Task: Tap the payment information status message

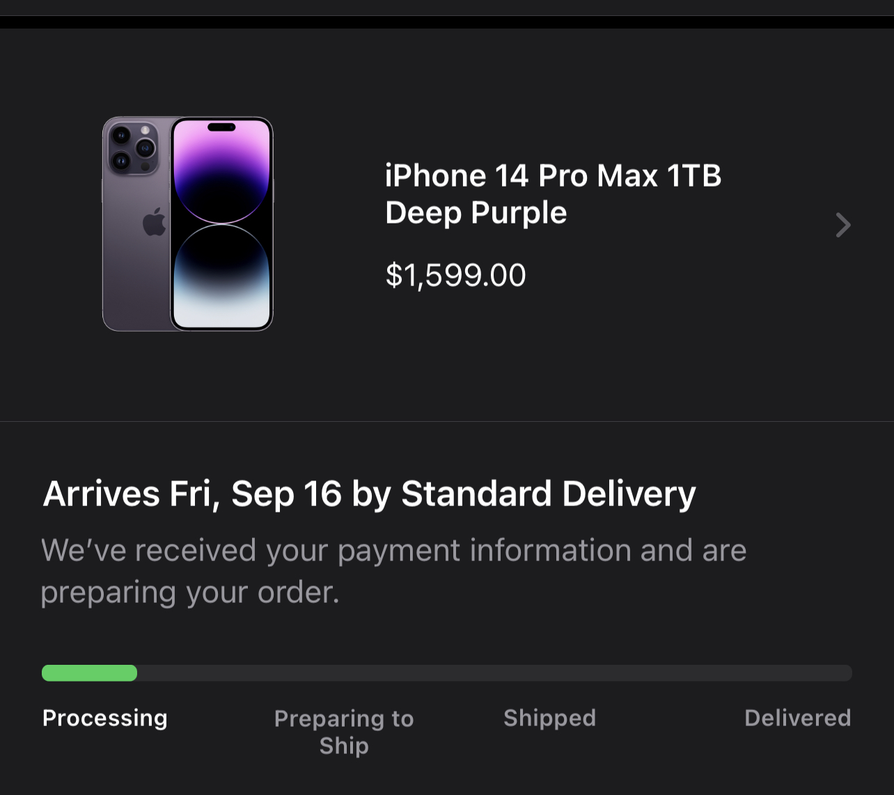Action: coord(393,571)
